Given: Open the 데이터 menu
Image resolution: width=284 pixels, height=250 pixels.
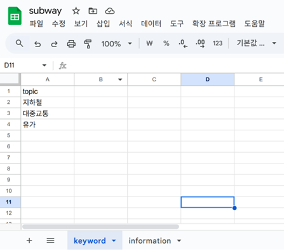Looking at the screenshot, I should (x=151, y=24).
